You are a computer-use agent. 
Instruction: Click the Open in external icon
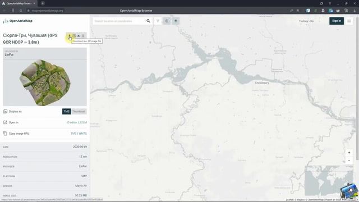tap(5, 122)
